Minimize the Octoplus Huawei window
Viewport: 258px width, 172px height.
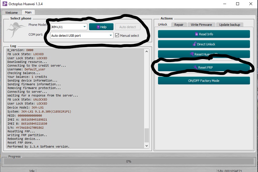pyautogui.click(x=225, y=4)
